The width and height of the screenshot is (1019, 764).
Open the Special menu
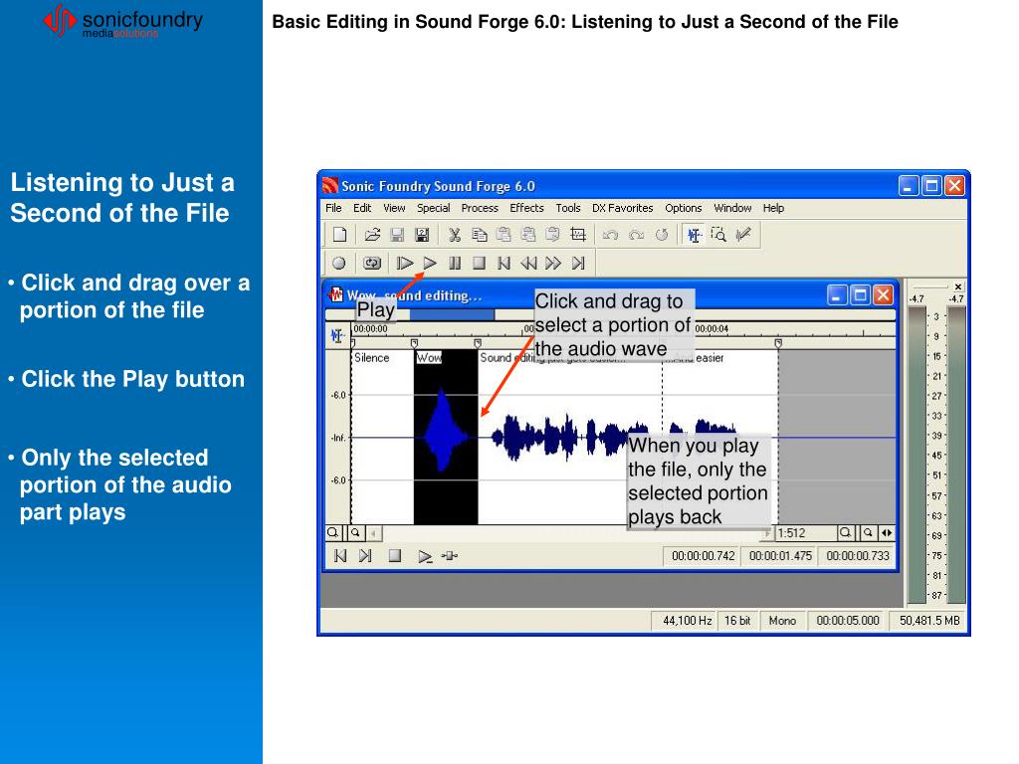(x=434, y=208)
